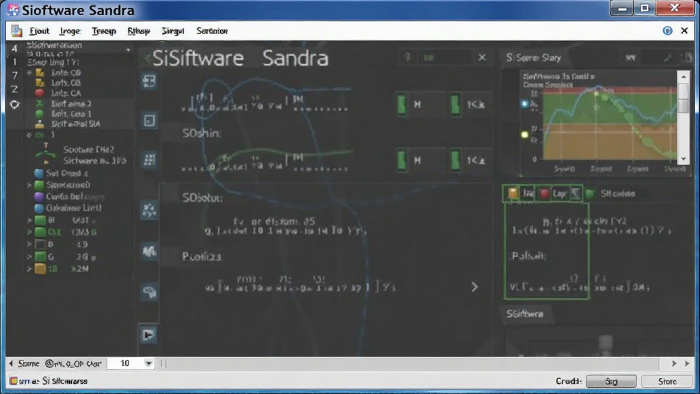The width and height of the screenshot is (700, 394).
Task: Click the blue info icon in menu bar
Action: click(667, 31)
